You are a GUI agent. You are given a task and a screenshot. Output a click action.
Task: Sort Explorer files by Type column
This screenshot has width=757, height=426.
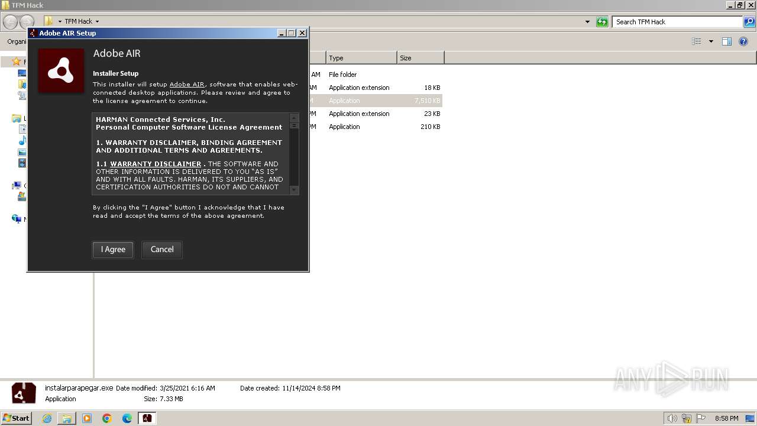[361, 58]
